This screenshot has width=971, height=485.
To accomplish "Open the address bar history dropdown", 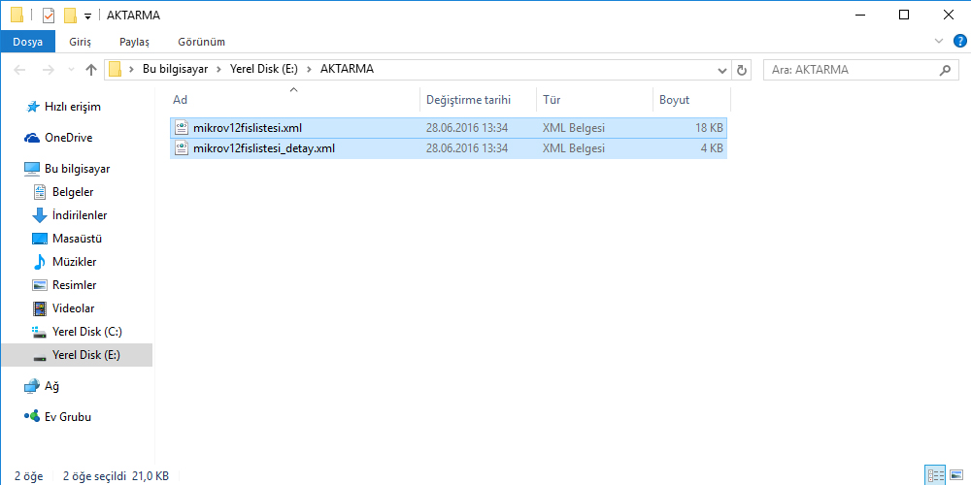I will tap(722, 71).
